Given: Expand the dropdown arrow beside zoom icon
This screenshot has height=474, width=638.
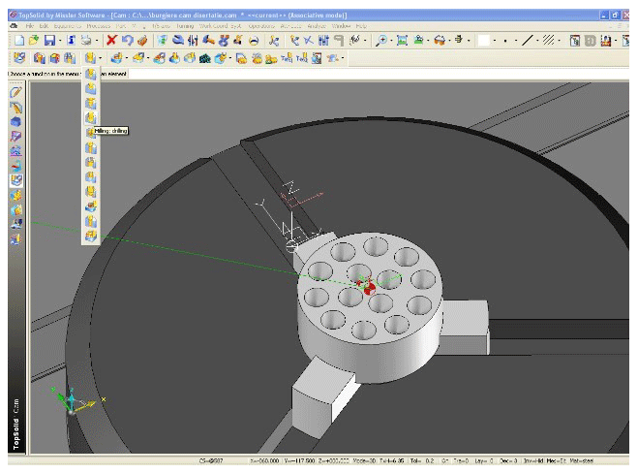Looking at the screenshot, I should point(393,41).
